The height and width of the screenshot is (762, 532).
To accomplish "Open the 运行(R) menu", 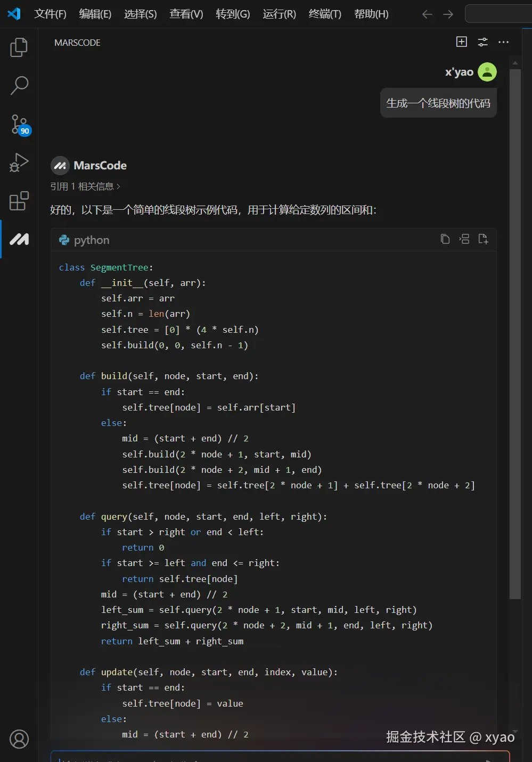I will point(279,14).
